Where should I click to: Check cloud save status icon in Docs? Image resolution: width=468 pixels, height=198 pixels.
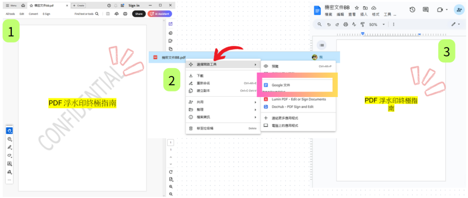[374, 8]
